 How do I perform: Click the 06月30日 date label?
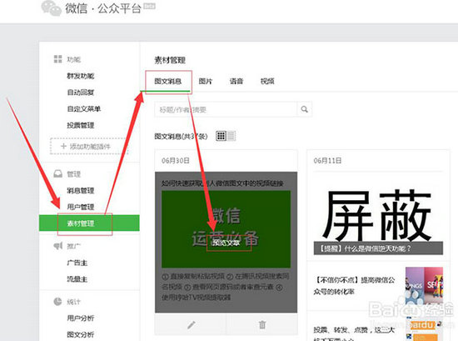(x=176, y=160)
